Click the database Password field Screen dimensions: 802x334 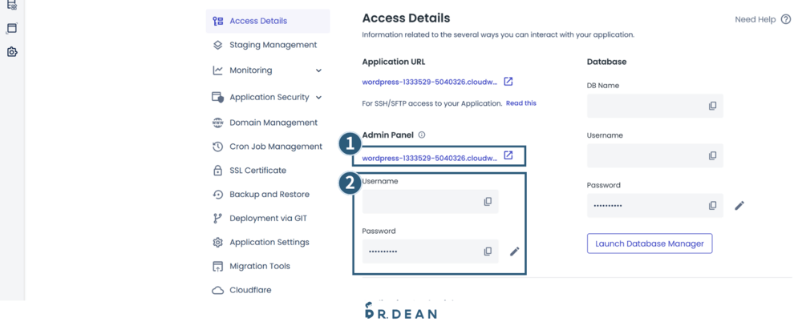[643, 206]
